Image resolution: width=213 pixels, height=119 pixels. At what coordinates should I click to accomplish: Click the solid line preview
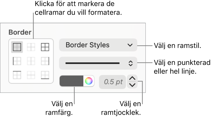tap(93, 63)
